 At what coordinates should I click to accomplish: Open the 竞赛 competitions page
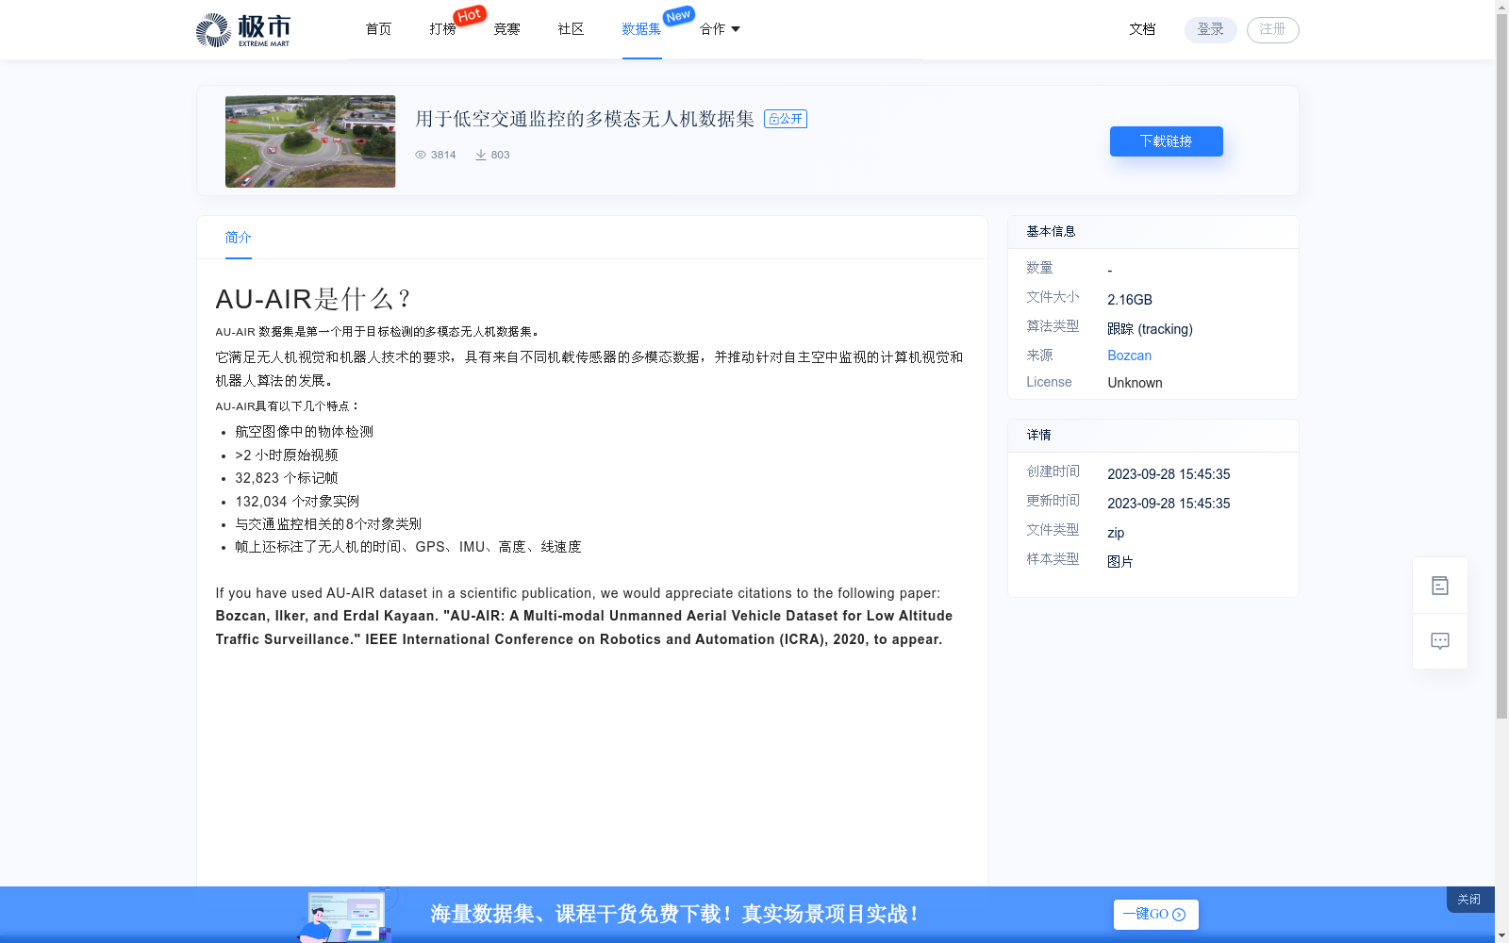[506, 29]
